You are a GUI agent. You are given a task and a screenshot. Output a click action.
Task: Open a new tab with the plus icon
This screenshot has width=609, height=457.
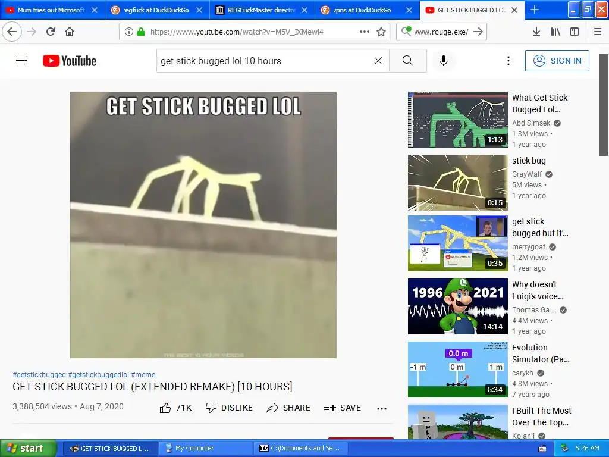tap(535, 10)
